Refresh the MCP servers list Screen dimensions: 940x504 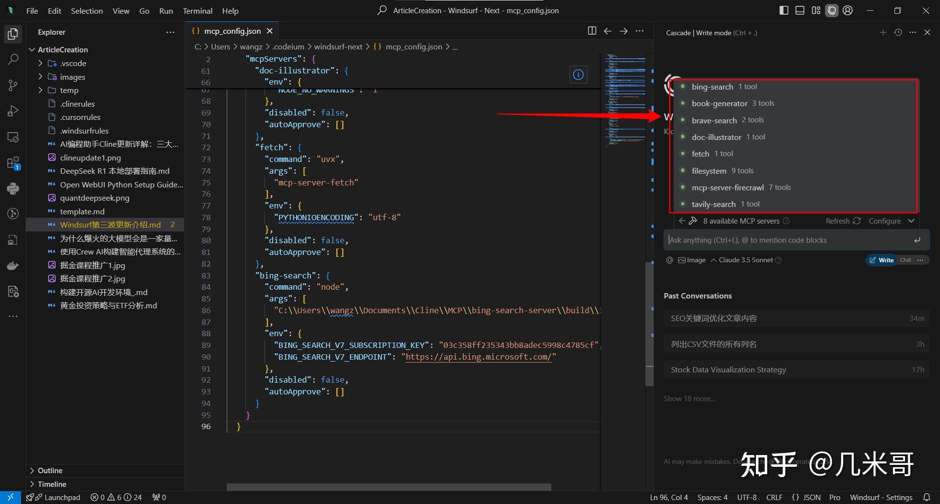coord(843,221)
